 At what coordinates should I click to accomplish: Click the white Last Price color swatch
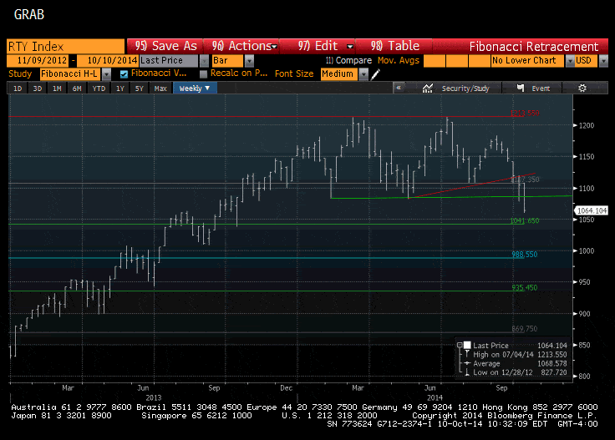tap(467, 346)
